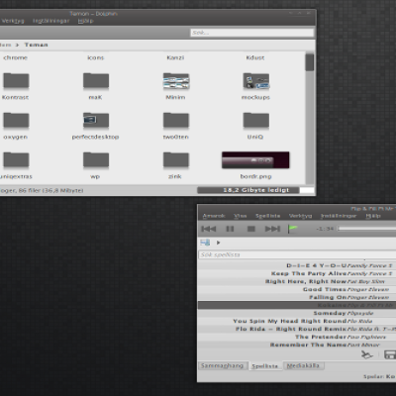Select the zink folder icon
This screenshot has height=396, width=396.
[176, 160]
